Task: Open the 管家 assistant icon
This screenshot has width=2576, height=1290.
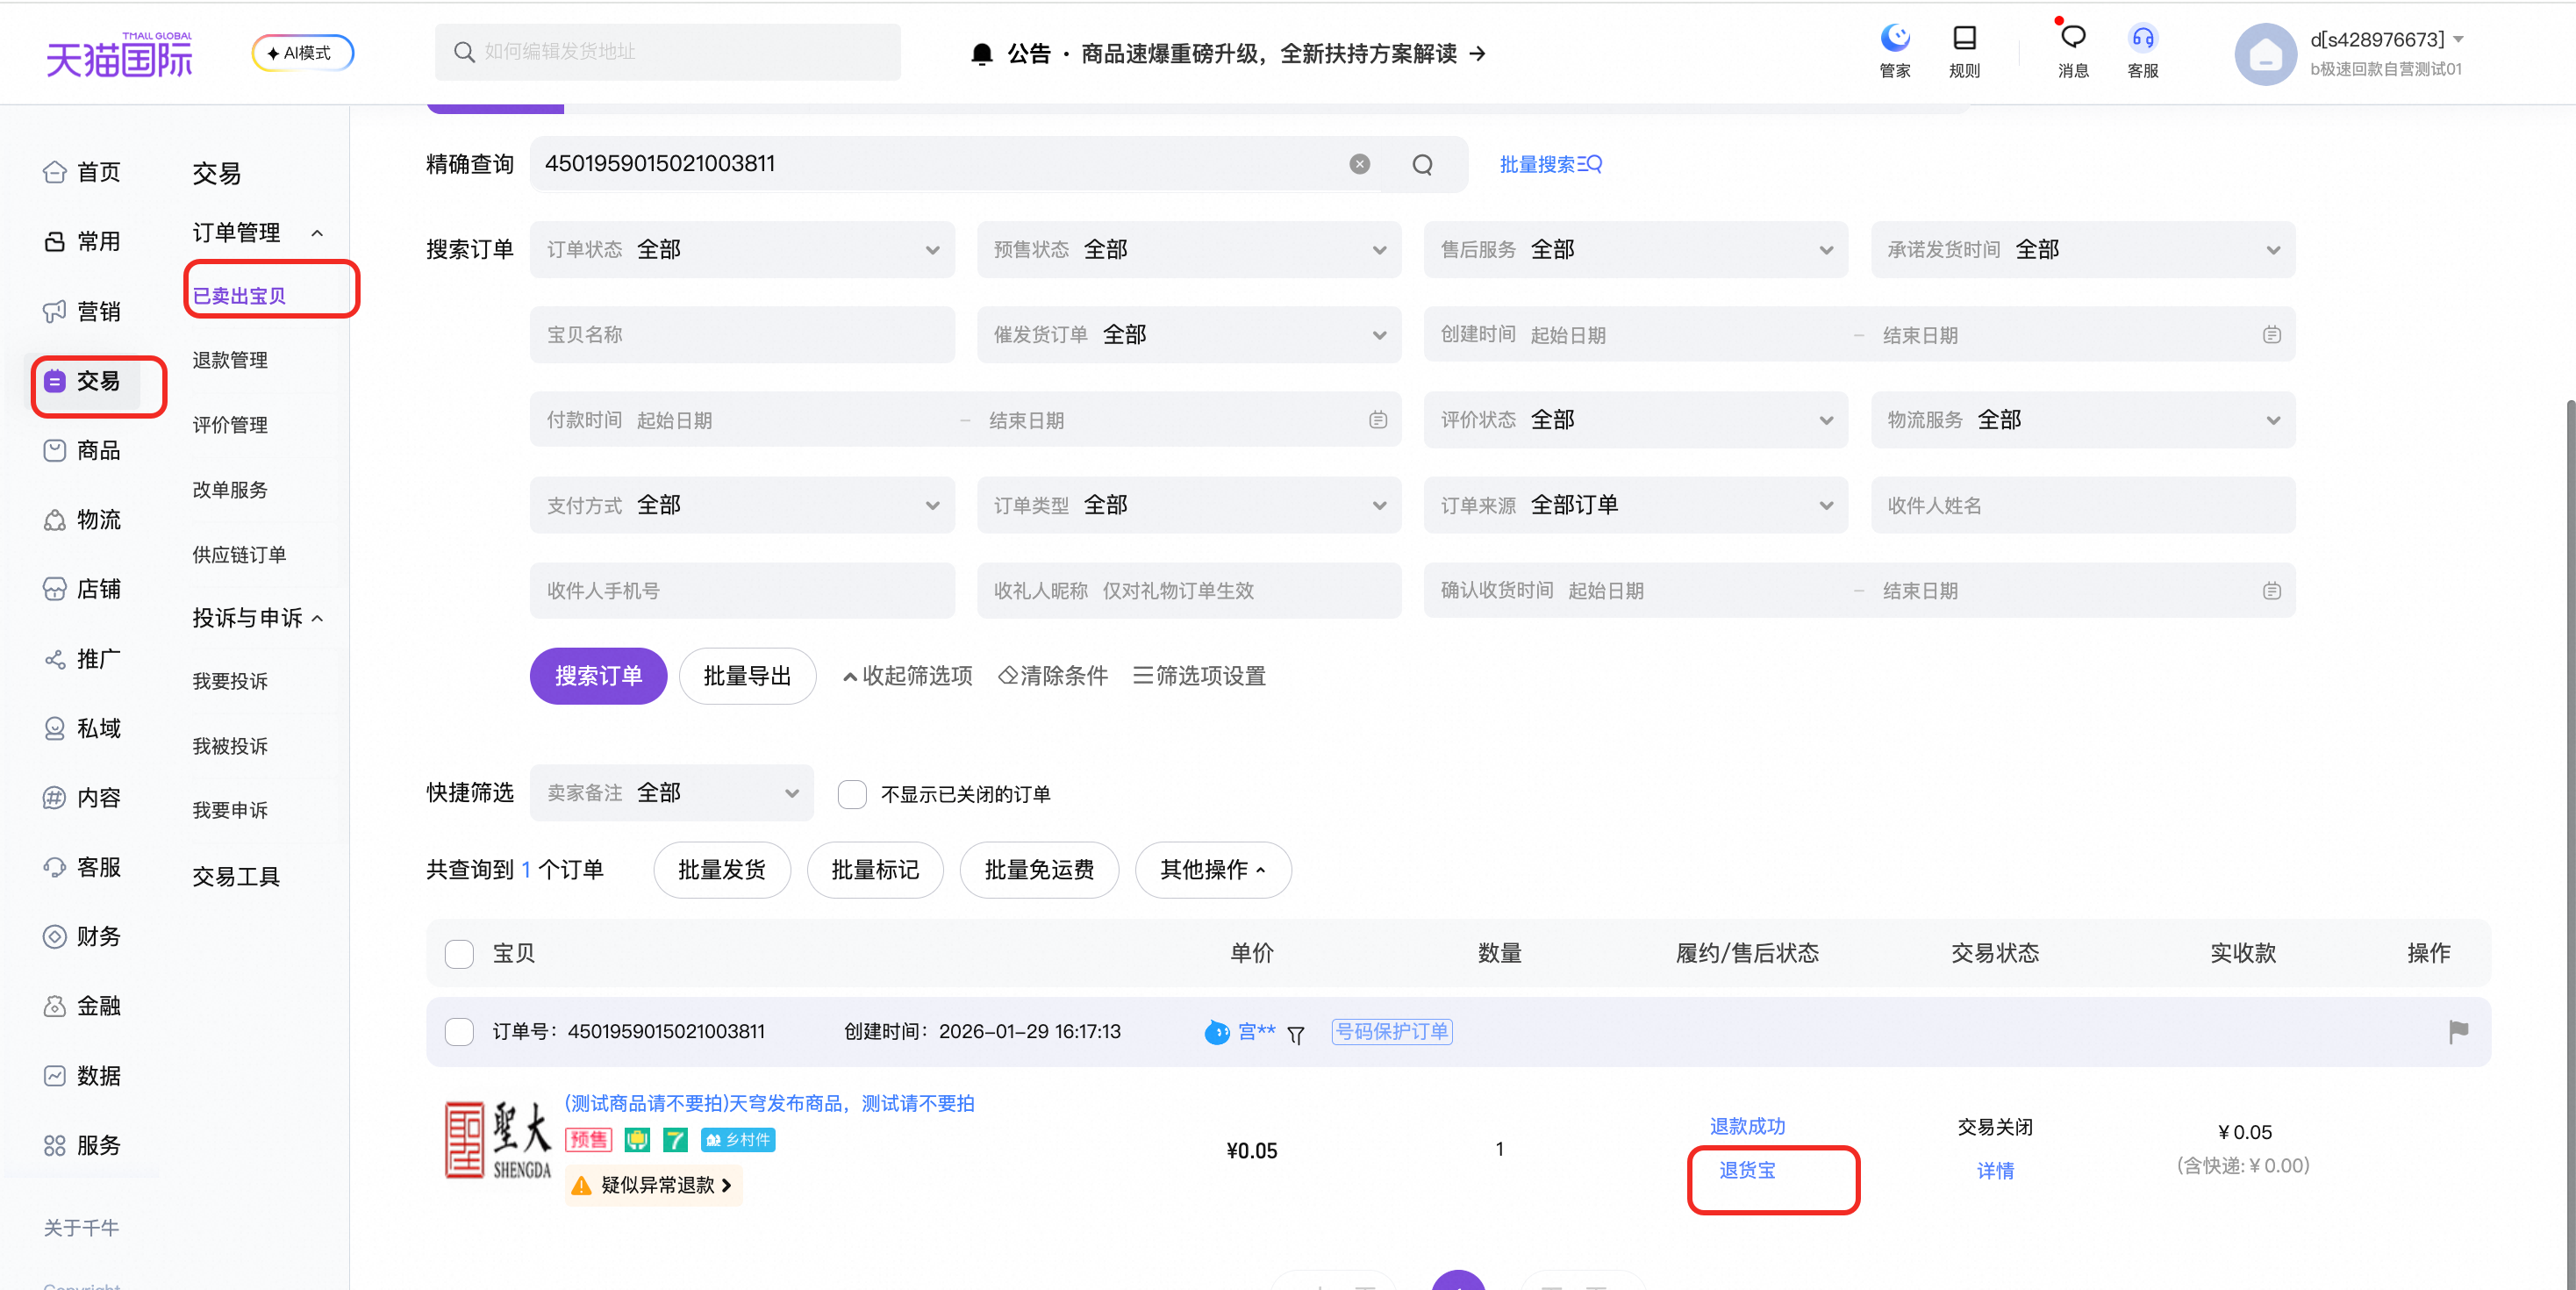Action: 1895,51
